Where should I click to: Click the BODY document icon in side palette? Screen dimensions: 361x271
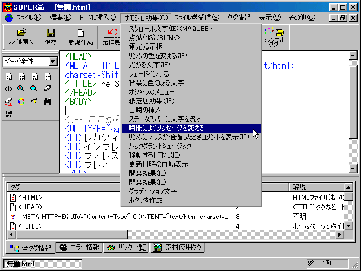[x=47, y=77]
